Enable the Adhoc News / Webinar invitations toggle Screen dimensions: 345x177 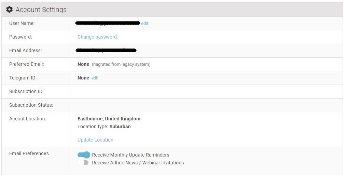tap(83, 163)
